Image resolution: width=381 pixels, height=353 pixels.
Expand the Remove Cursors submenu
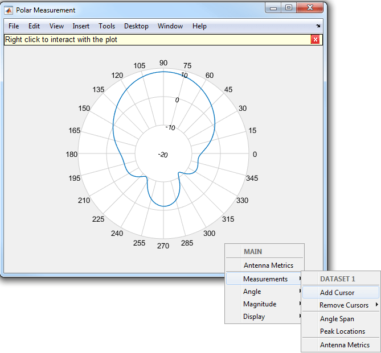pyautogui.click(x=341, y=305)
